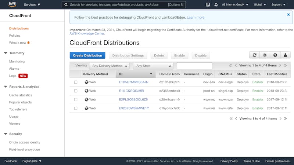The height and width of the screenshot is (165, 294).
Task: Click globe icon for E2PLGO2SOCL6Z9 row
Action: tap(86, 99)
